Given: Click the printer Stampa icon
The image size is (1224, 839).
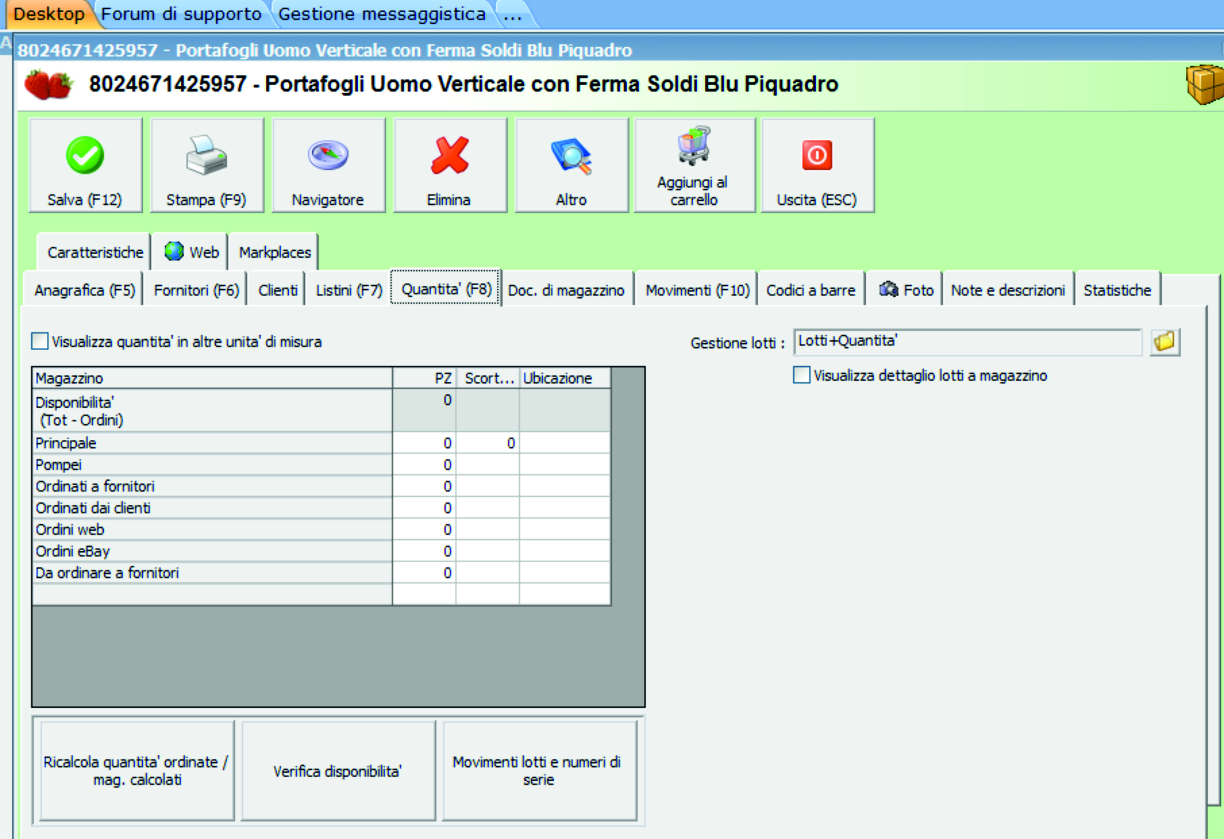Looking at the screenshot, I should click(207, 155).
